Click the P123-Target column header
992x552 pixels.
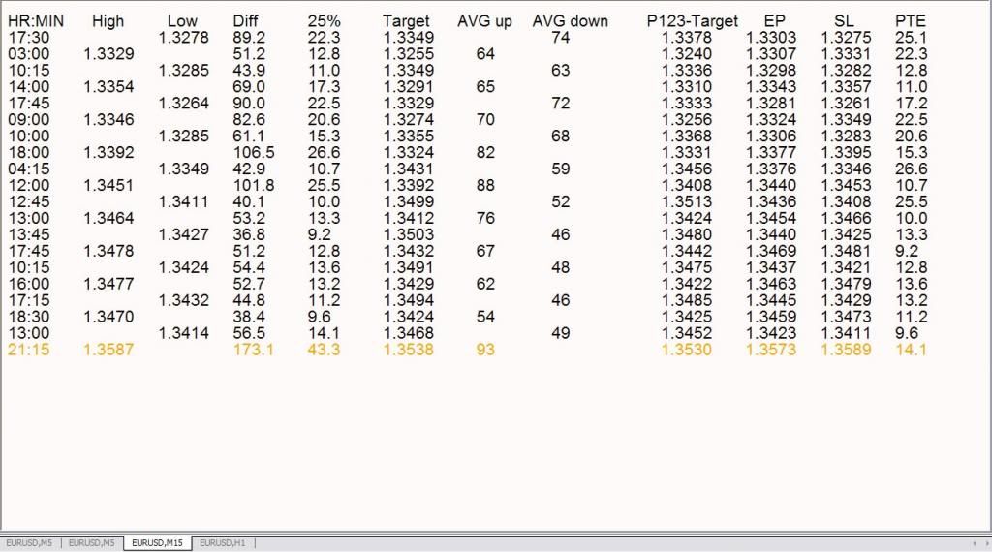pos(692,21)
